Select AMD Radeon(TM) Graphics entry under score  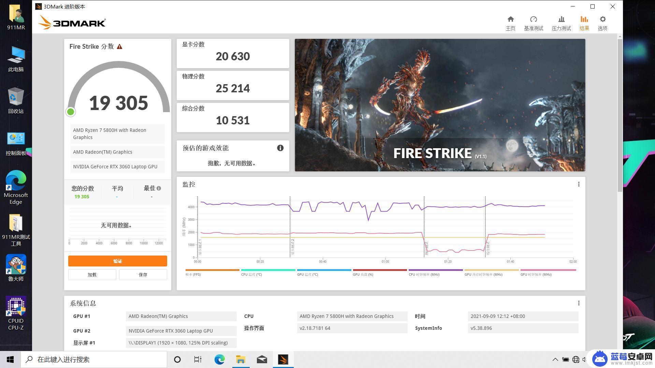(117, 152)
